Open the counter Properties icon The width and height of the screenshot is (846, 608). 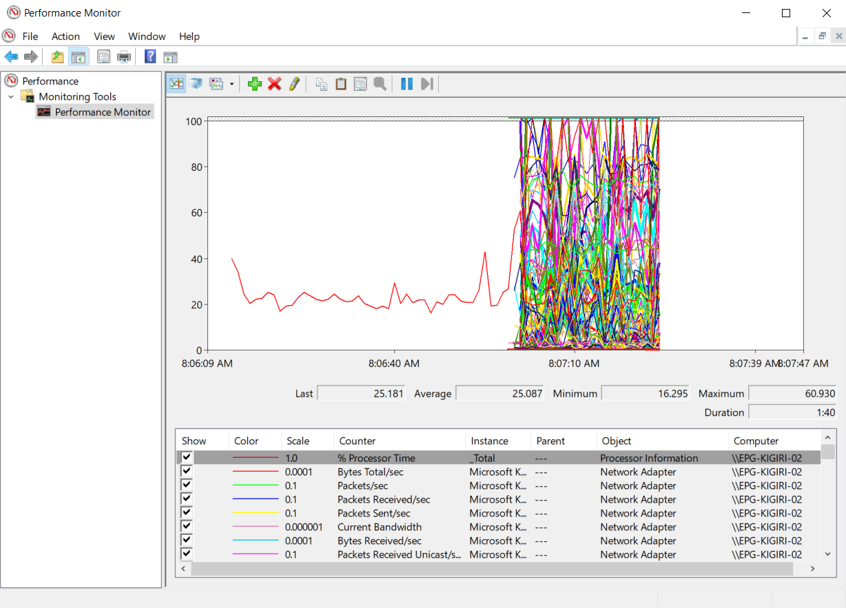tap(360, 84)
